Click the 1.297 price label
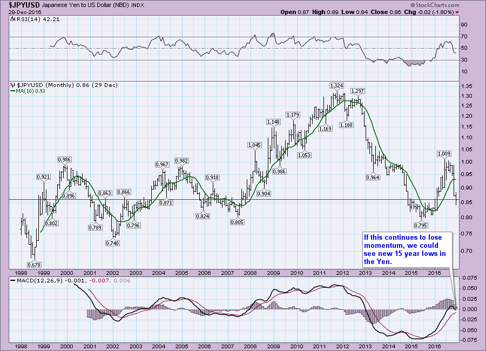Viewport: 486px width, 351px height. coord(357,91)
